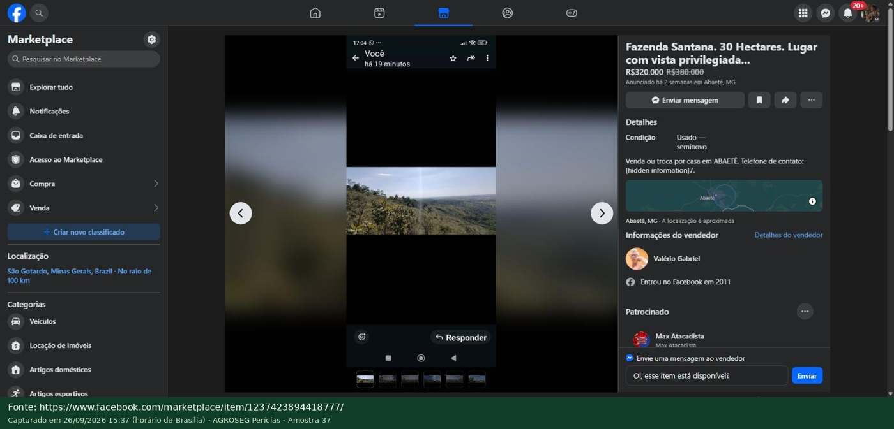Open the Gaming tab icon
Image resolution: width=894 pixels, height=429 pixels.
pos(572,13)
